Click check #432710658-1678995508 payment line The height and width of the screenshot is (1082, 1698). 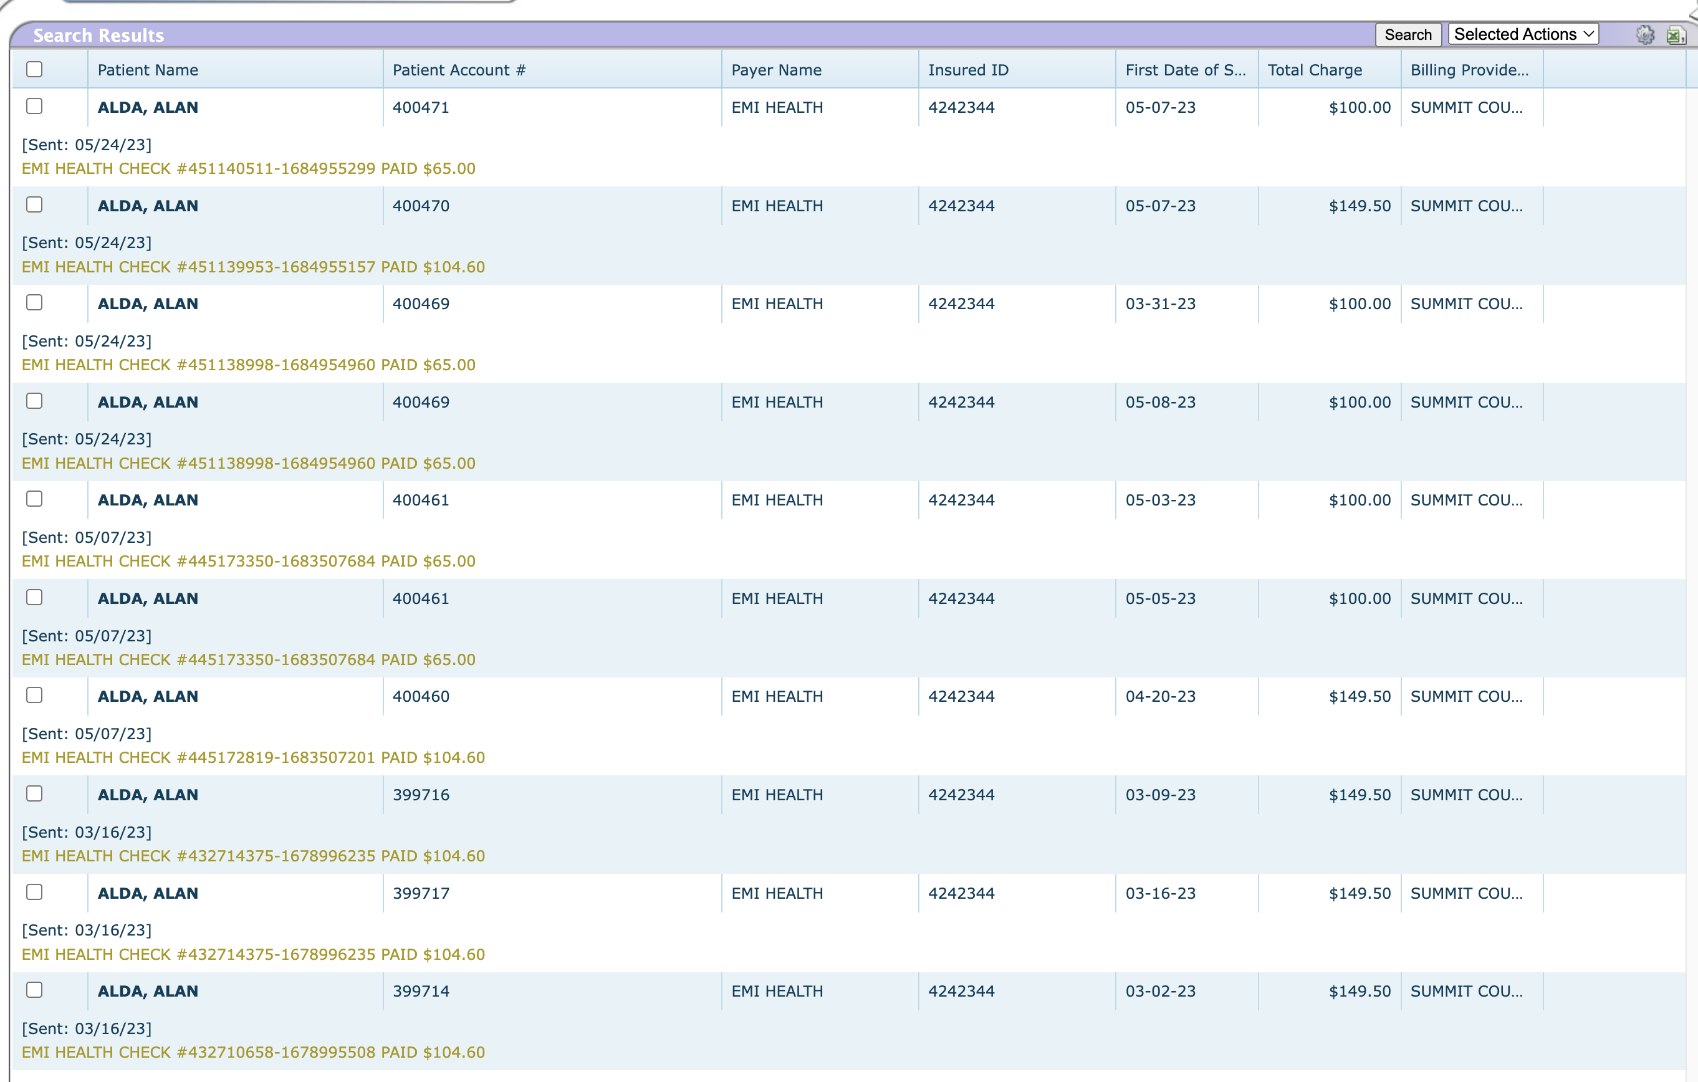(252, 1051)
